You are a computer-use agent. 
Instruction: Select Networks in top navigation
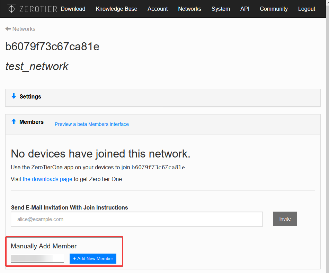(x=189, y=9)
